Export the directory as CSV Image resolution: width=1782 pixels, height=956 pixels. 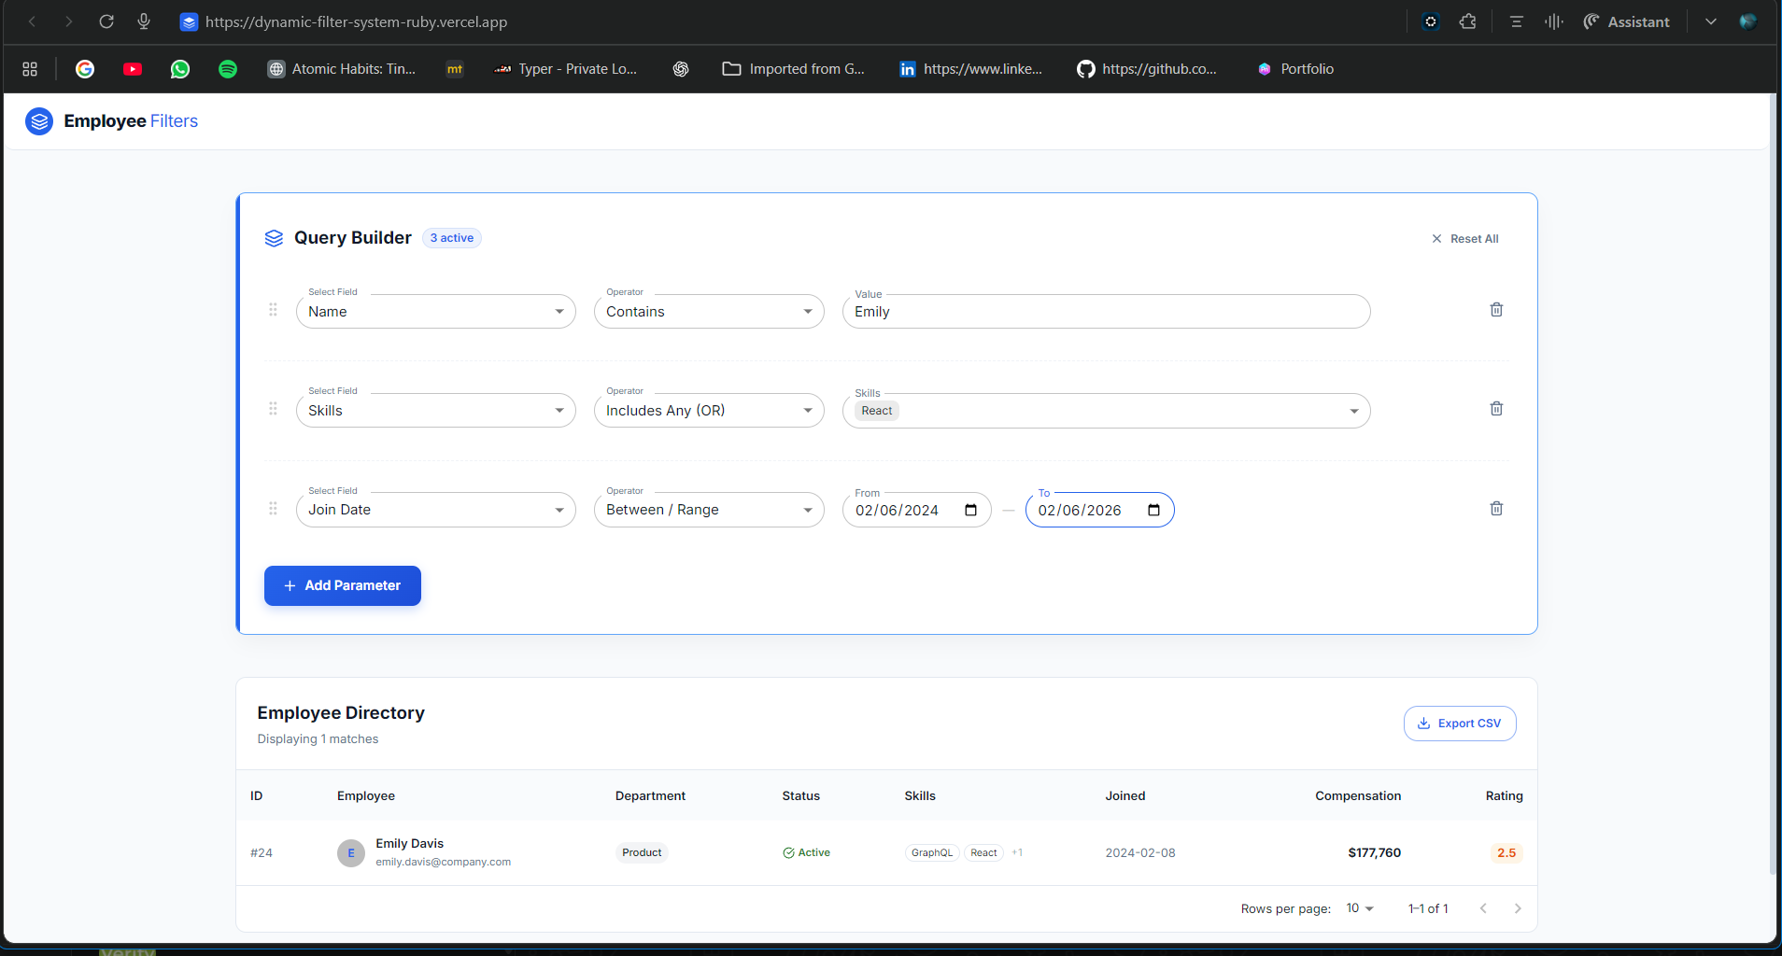click(1459, 724)
